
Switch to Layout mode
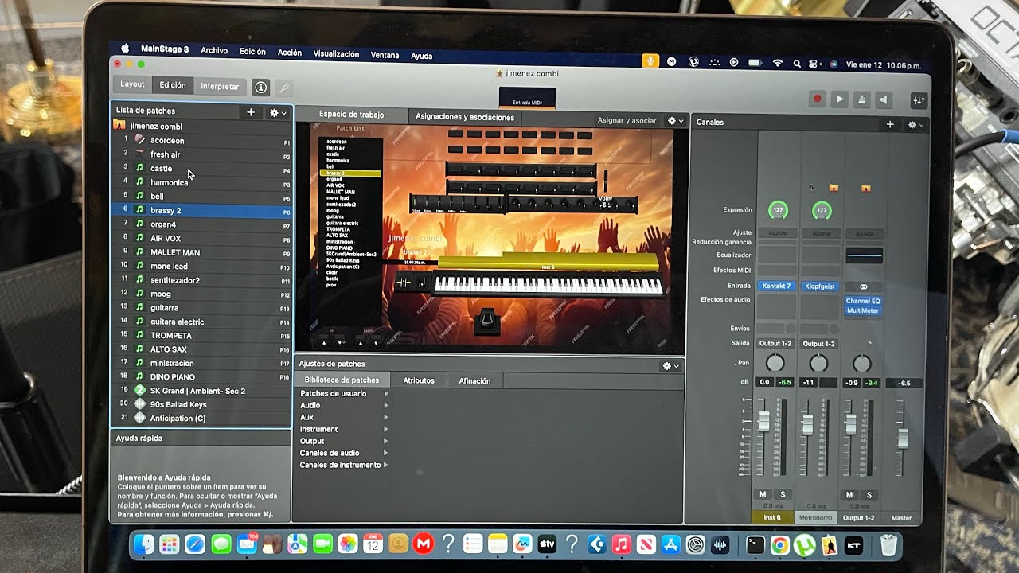pyautogui.click(x=132, y=84)
